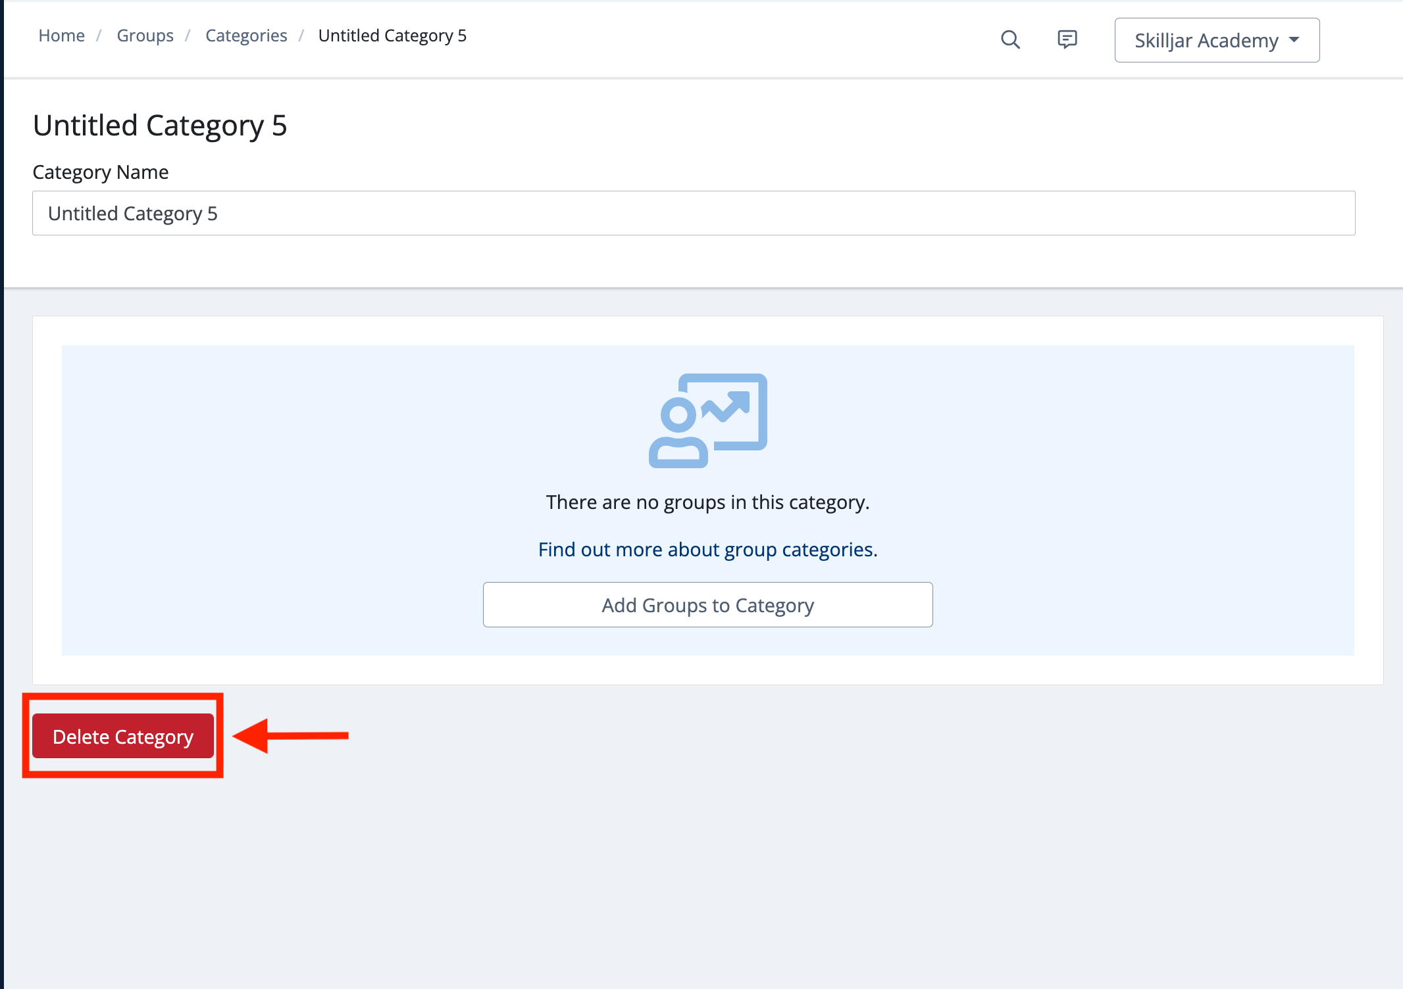This screenshot has width=1403, height=989.
Task: Click Add Groups to Category button
Action: tap(707, 604)
